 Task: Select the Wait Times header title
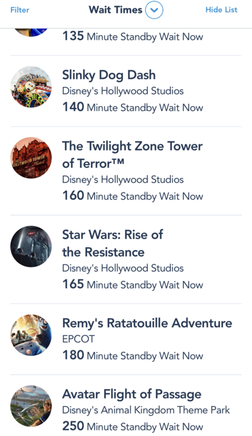(115, 10)
